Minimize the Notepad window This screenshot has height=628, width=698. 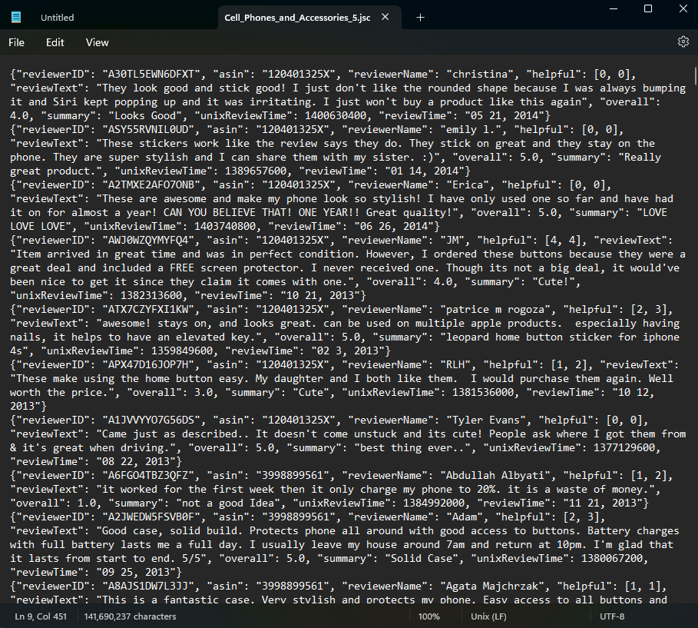612,9
